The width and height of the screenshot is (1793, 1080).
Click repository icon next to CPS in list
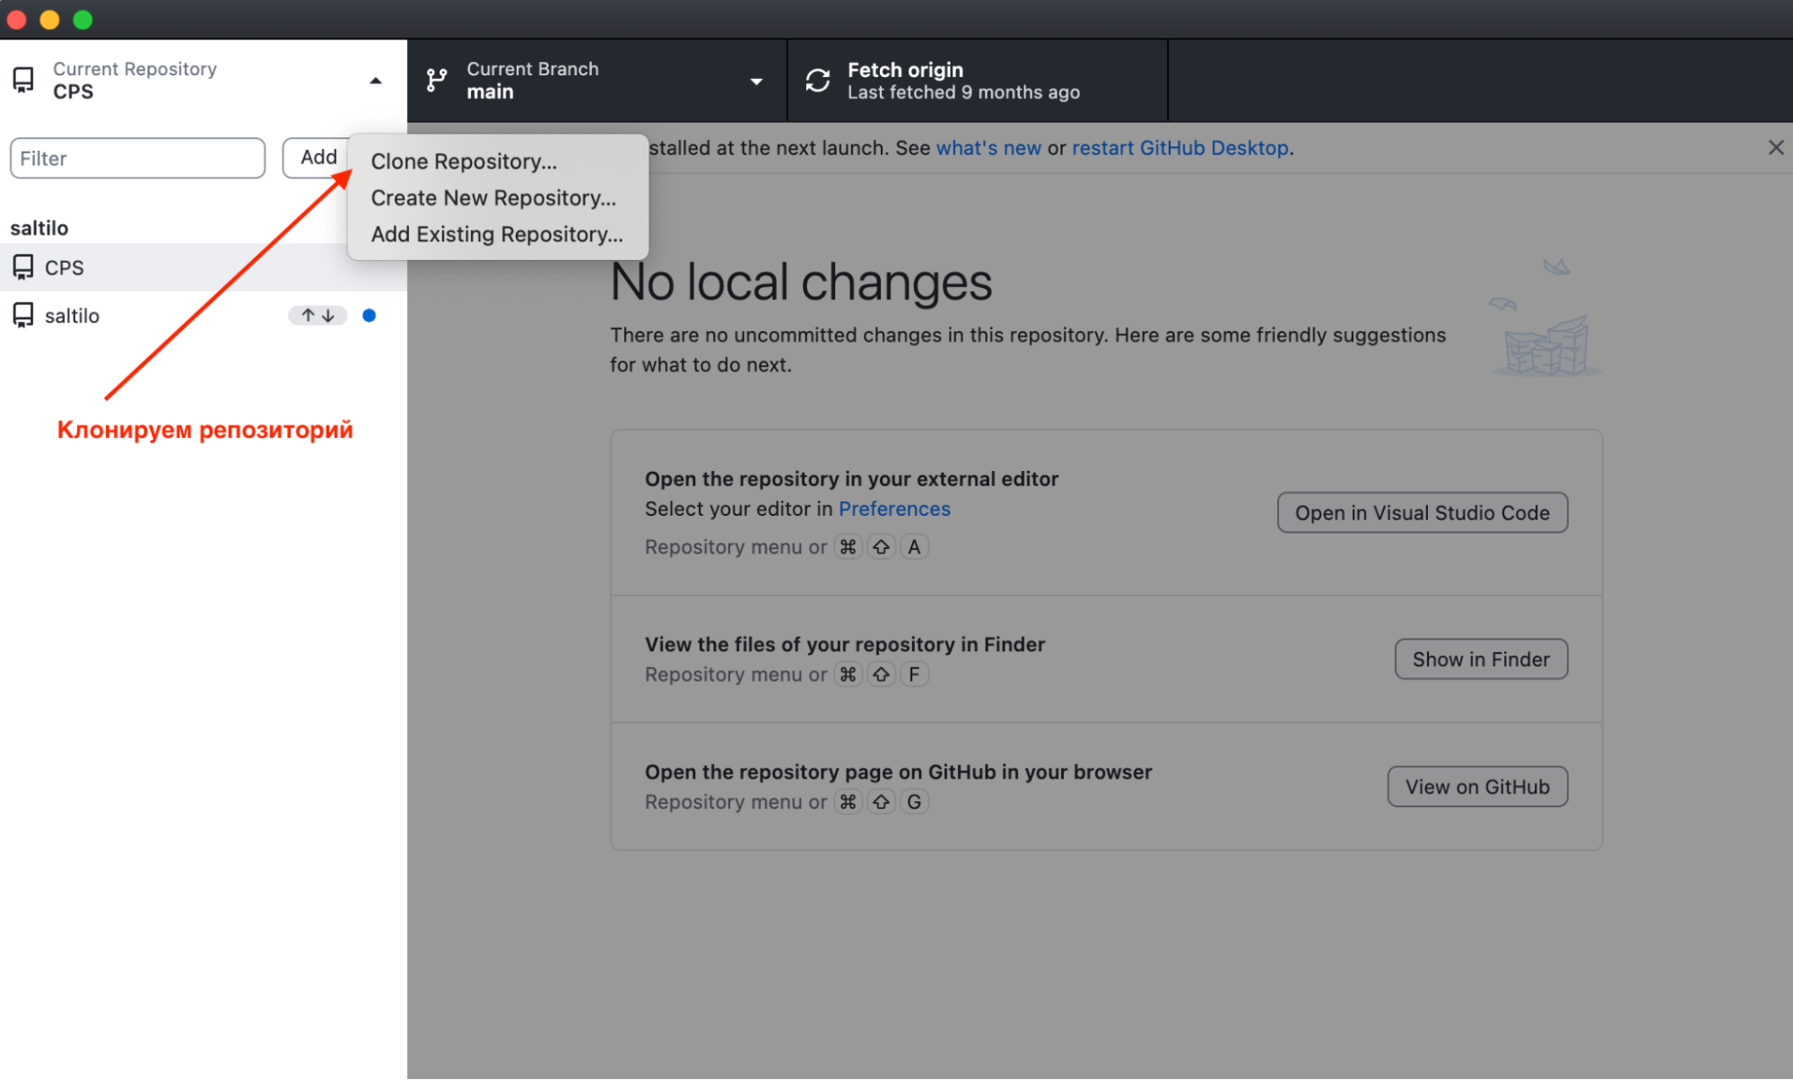pos(23,267)
